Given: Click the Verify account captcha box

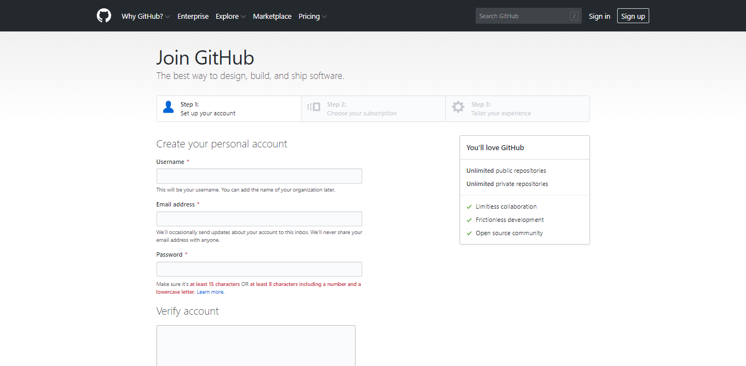Looking at the screenshot, I should 256,346.
